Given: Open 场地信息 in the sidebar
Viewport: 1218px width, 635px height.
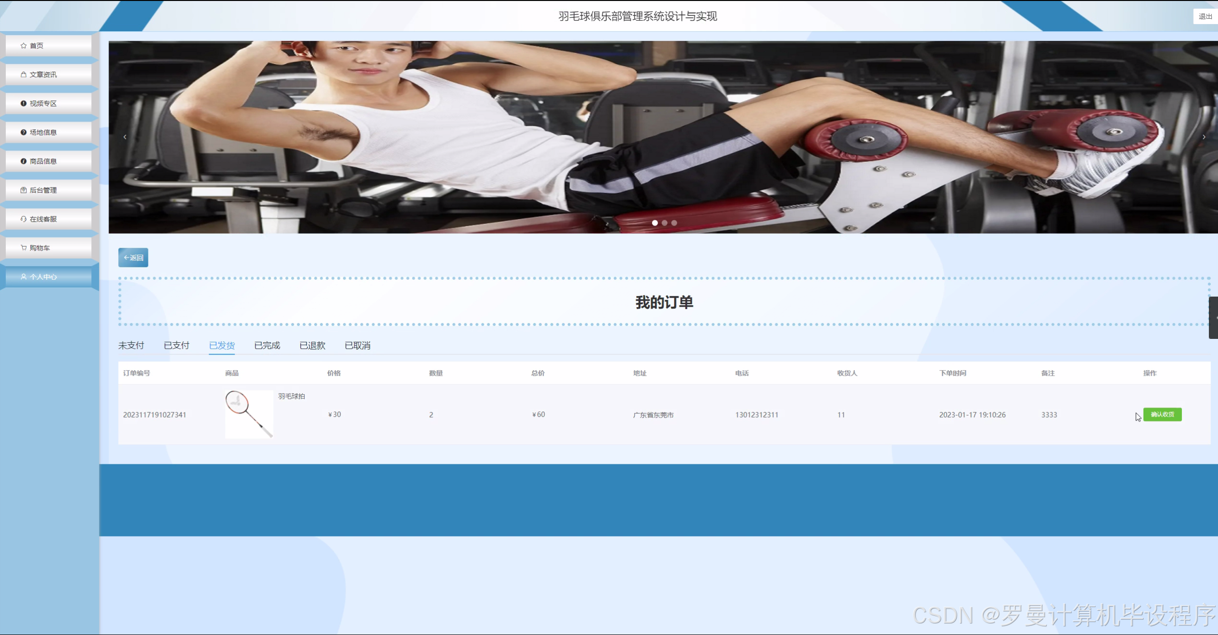Looking at the screenshot, I should tap(43, 132).
